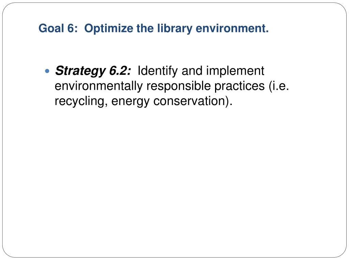
Task: Click the word "conservation)." in last line
Action: pyautogui.click(x=193, y=101)
